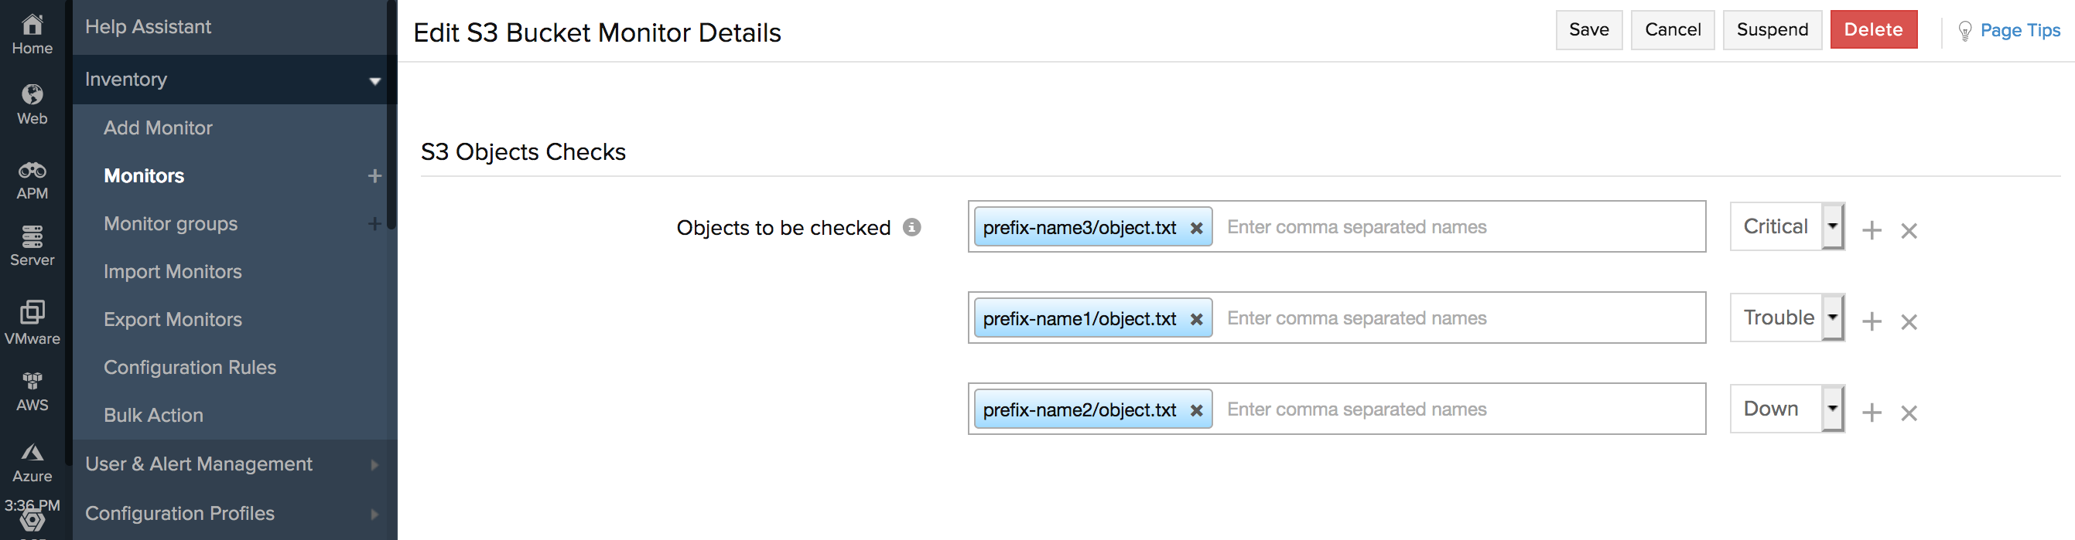Viewport: 2075px width, 540px height.
Task: Remove the prefix-name2/object.txt chip
Action: pyautogui.click(x=1195, y=409)
